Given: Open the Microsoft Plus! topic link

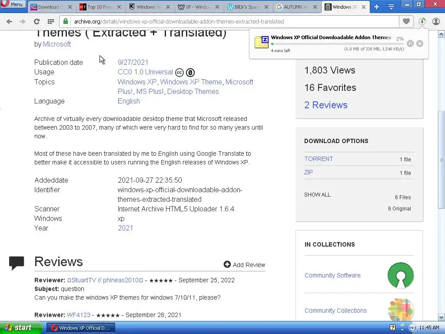Looking at the screenshot, I should tap(186, 87).
